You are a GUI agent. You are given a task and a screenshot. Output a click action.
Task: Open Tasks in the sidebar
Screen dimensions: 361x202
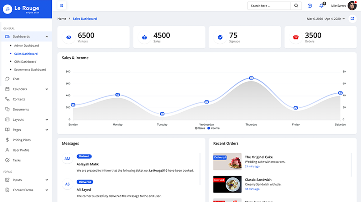(x=17, y=160)
